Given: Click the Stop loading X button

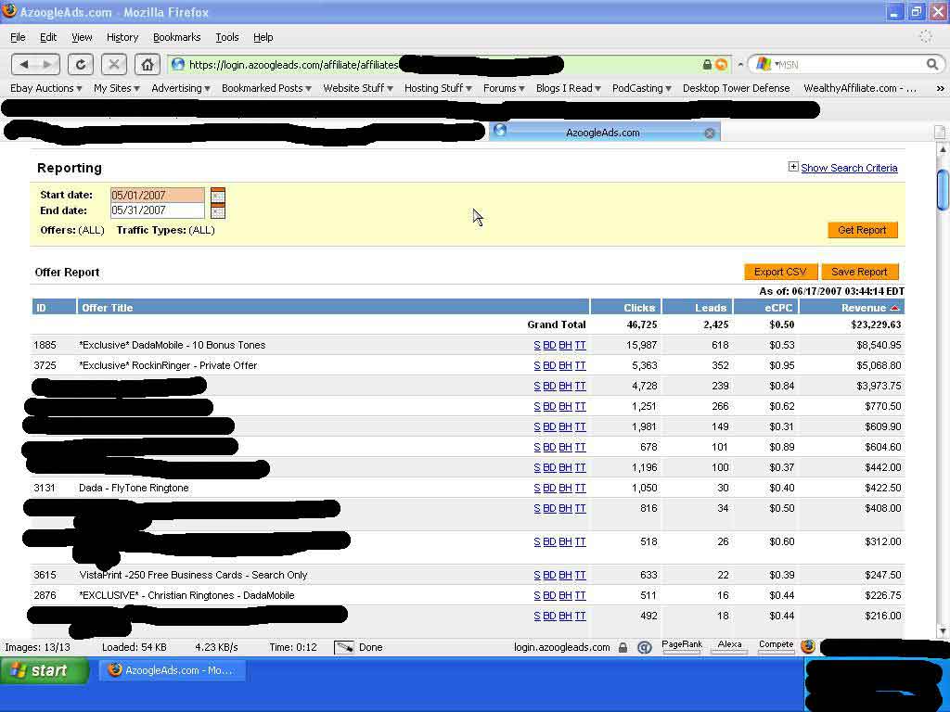Looking at the screenshot, I should point(114,64).
